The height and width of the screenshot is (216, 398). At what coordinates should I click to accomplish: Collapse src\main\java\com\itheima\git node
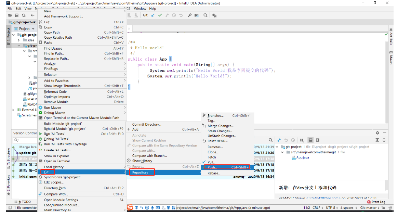click(282, 152)
